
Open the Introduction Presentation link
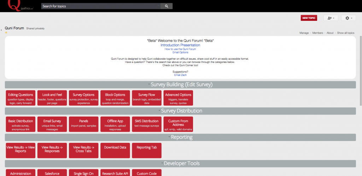(180, 45)
